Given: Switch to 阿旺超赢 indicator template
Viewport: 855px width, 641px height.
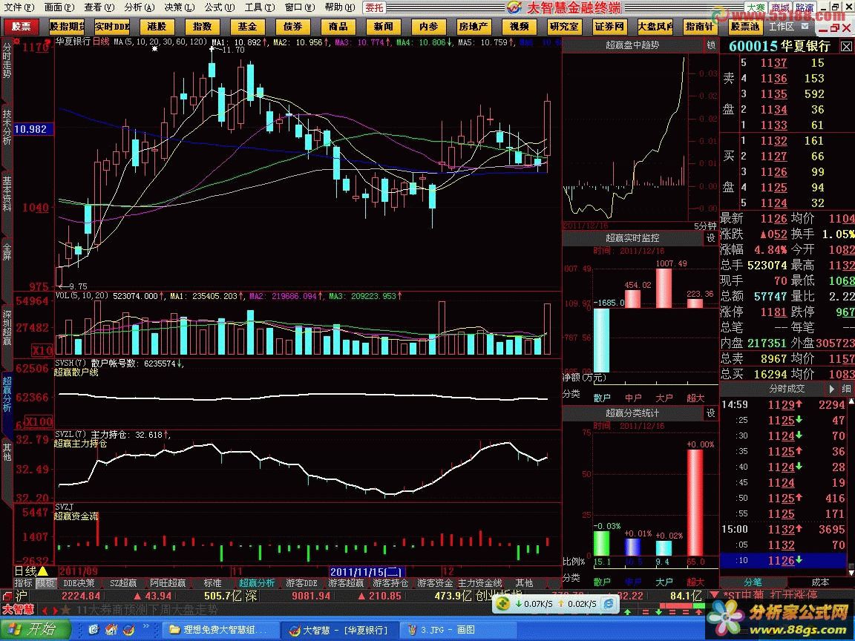Looking at the screenshot, I should coord(168,582).
